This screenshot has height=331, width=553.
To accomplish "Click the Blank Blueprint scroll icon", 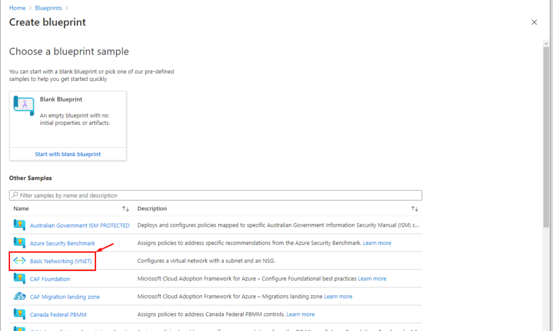I will coord(24,105).
